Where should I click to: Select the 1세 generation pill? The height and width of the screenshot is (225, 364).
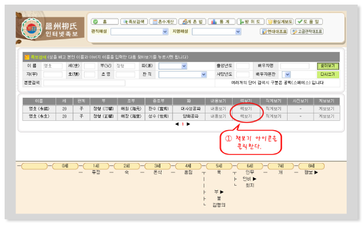[96, 166]
